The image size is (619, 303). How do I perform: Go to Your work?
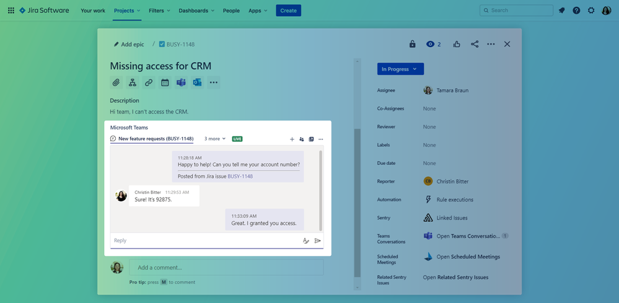[x=93, y=11]
